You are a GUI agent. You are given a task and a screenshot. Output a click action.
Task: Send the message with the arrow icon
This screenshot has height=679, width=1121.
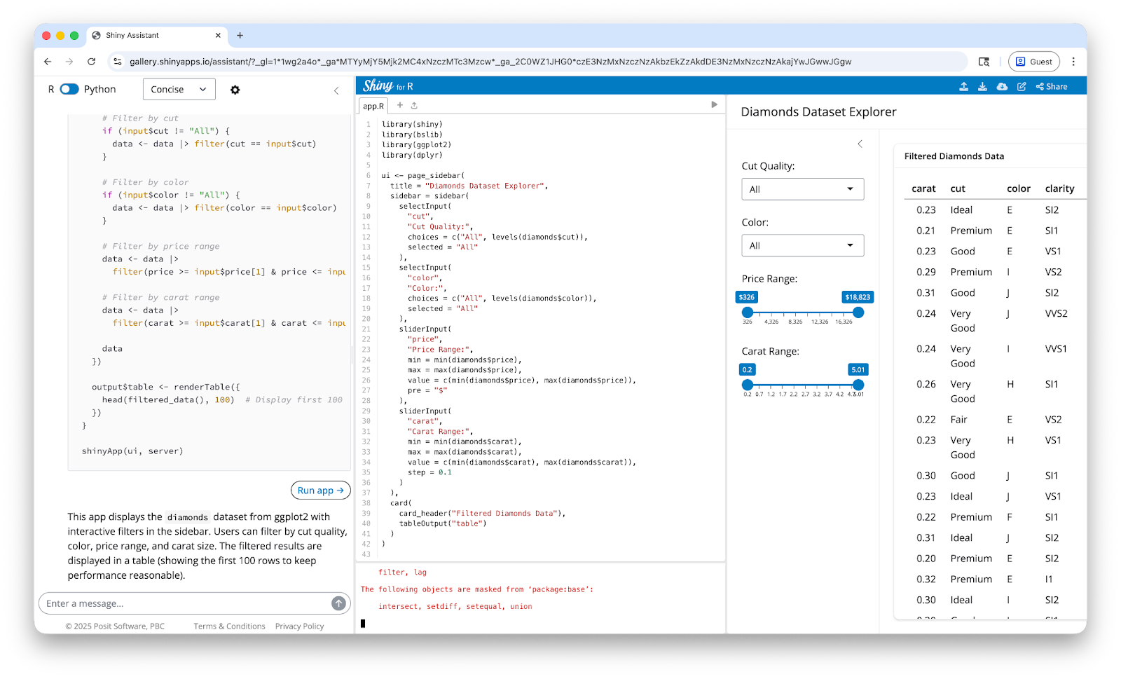pyautogui.click(x=338, y=603)
